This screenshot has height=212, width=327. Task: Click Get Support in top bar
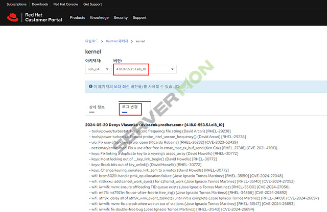[x=92, y=4]
